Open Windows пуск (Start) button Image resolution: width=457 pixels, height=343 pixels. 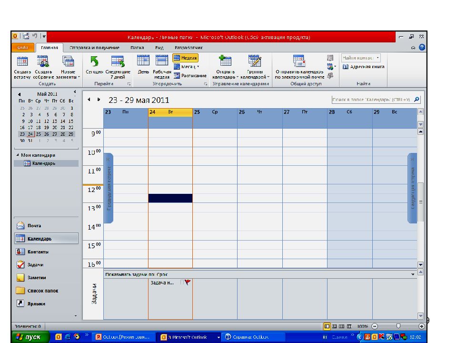pos(30,337)
